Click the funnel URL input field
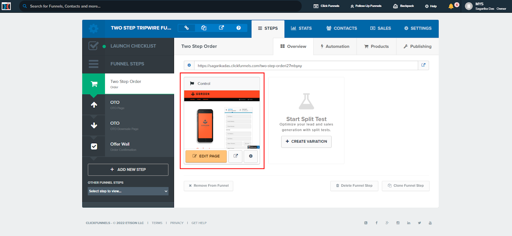Image resolution: width=512 pixels, height=236 pixels. [x=306, y=65]
